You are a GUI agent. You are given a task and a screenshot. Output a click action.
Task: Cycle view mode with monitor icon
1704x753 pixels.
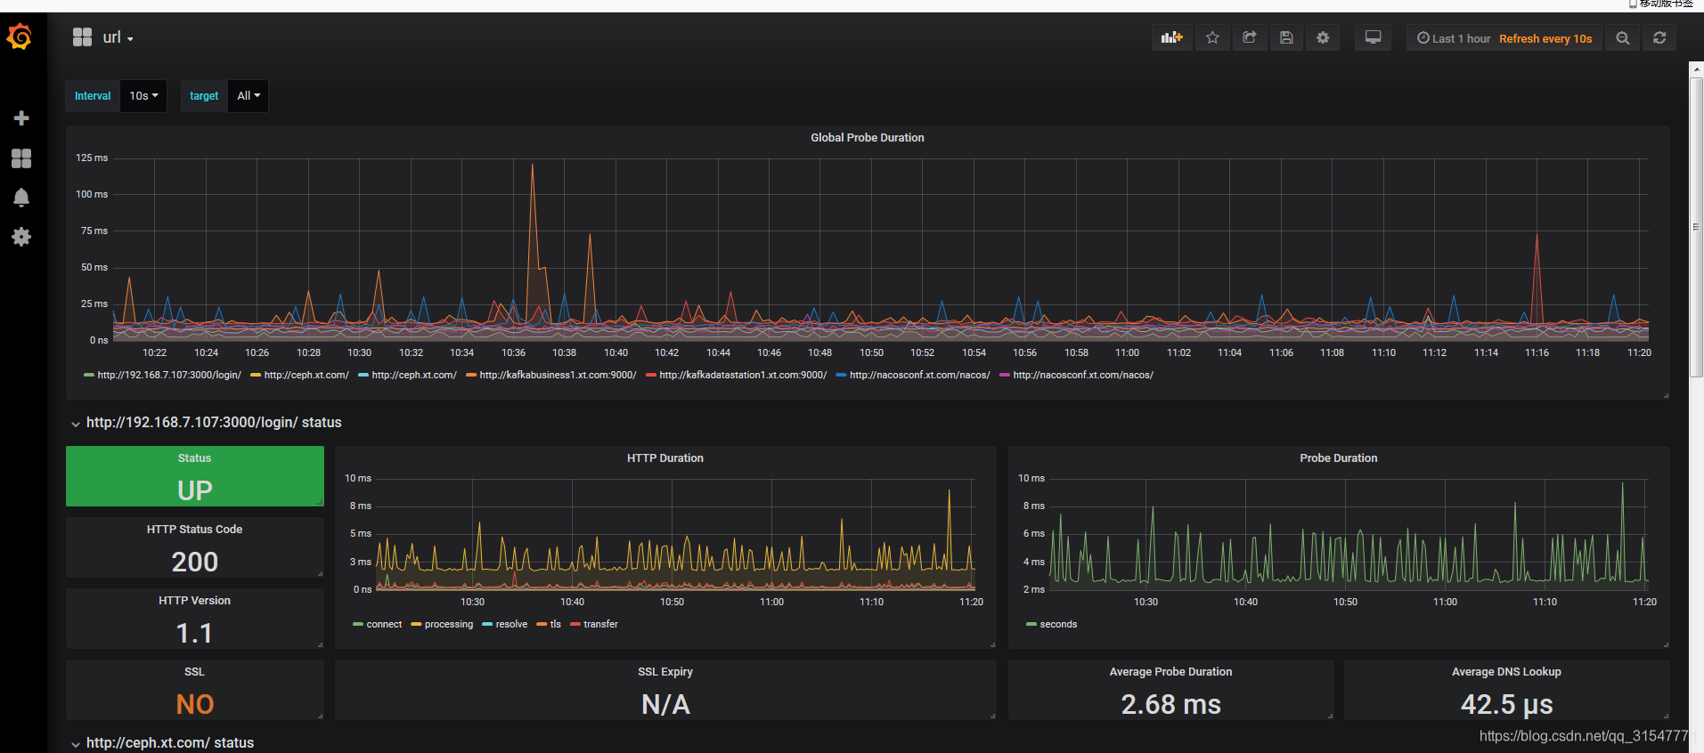pos(1374,37)
